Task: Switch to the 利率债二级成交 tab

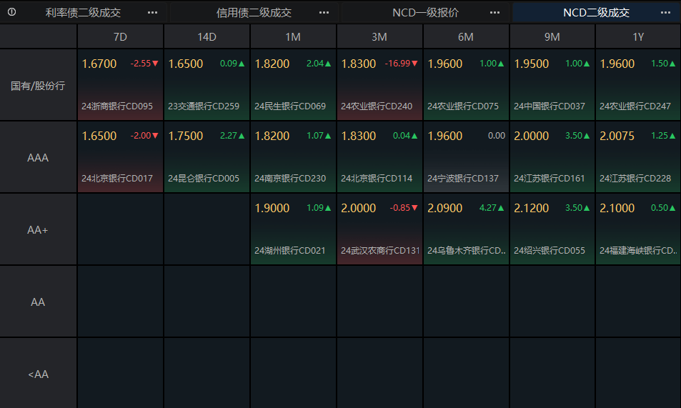Action: pyautogui.click(x=83, y=13)
